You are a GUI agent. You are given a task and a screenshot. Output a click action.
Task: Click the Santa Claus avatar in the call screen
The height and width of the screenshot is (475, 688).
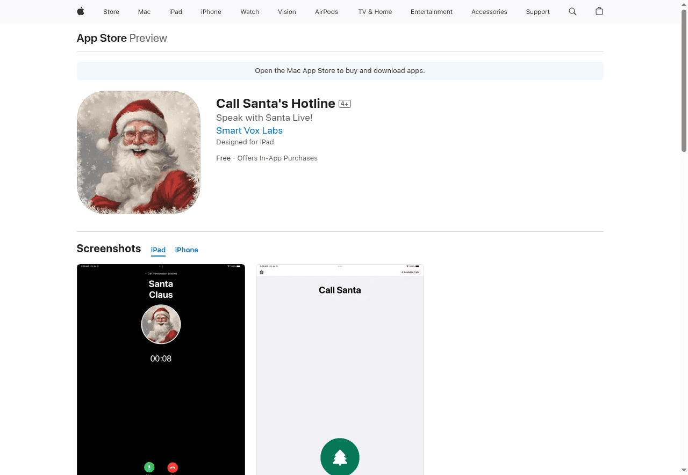161,324
